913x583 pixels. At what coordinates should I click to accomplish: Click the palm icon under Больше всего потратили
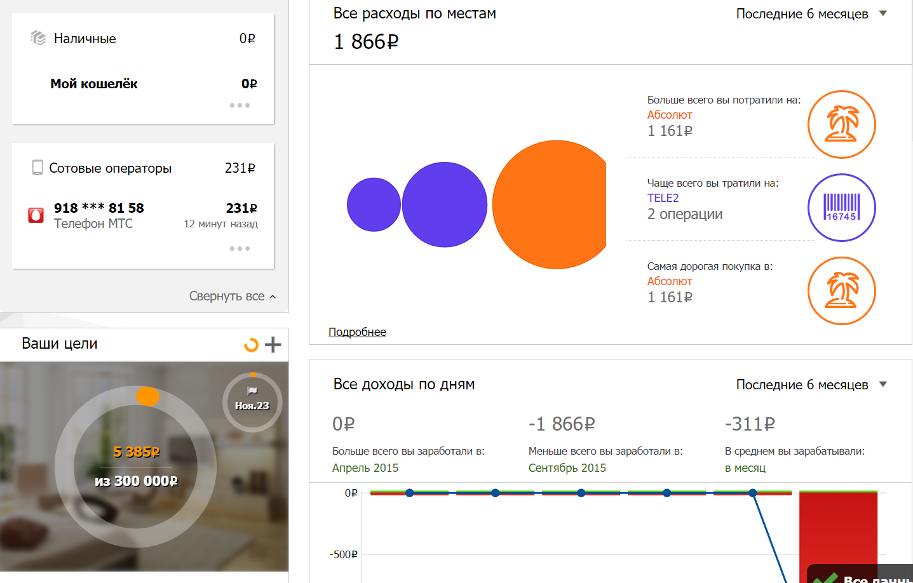click(841, 124)
